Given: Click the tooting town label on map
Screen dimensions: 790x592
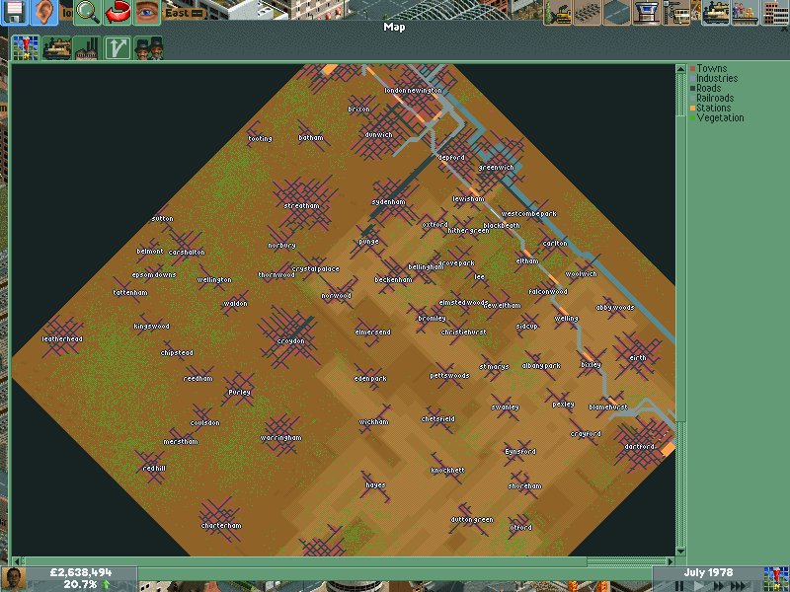Looking at the screenshot, I should click(x=260, y=139).
